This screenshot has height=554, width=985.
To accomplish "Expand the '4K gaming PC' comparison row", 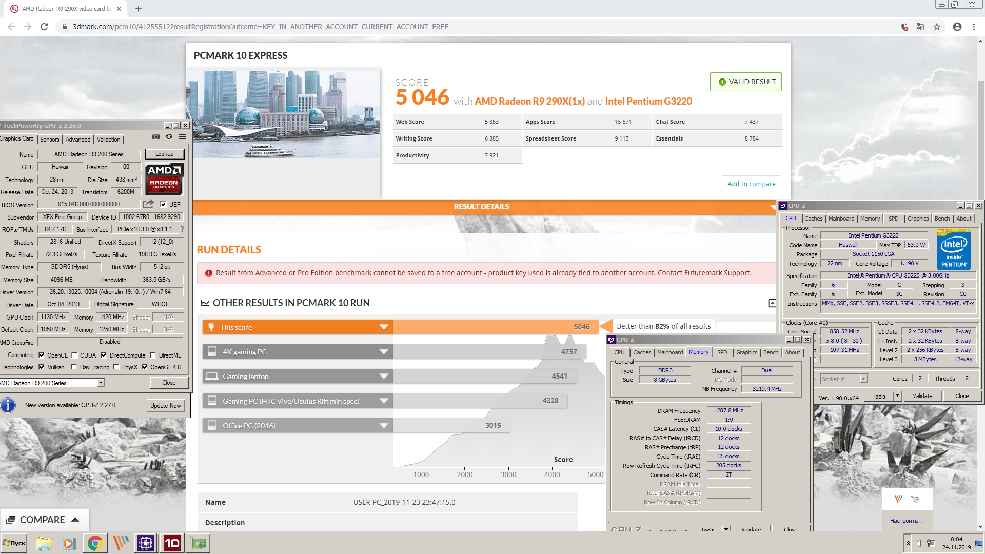I will pos(384,352).
